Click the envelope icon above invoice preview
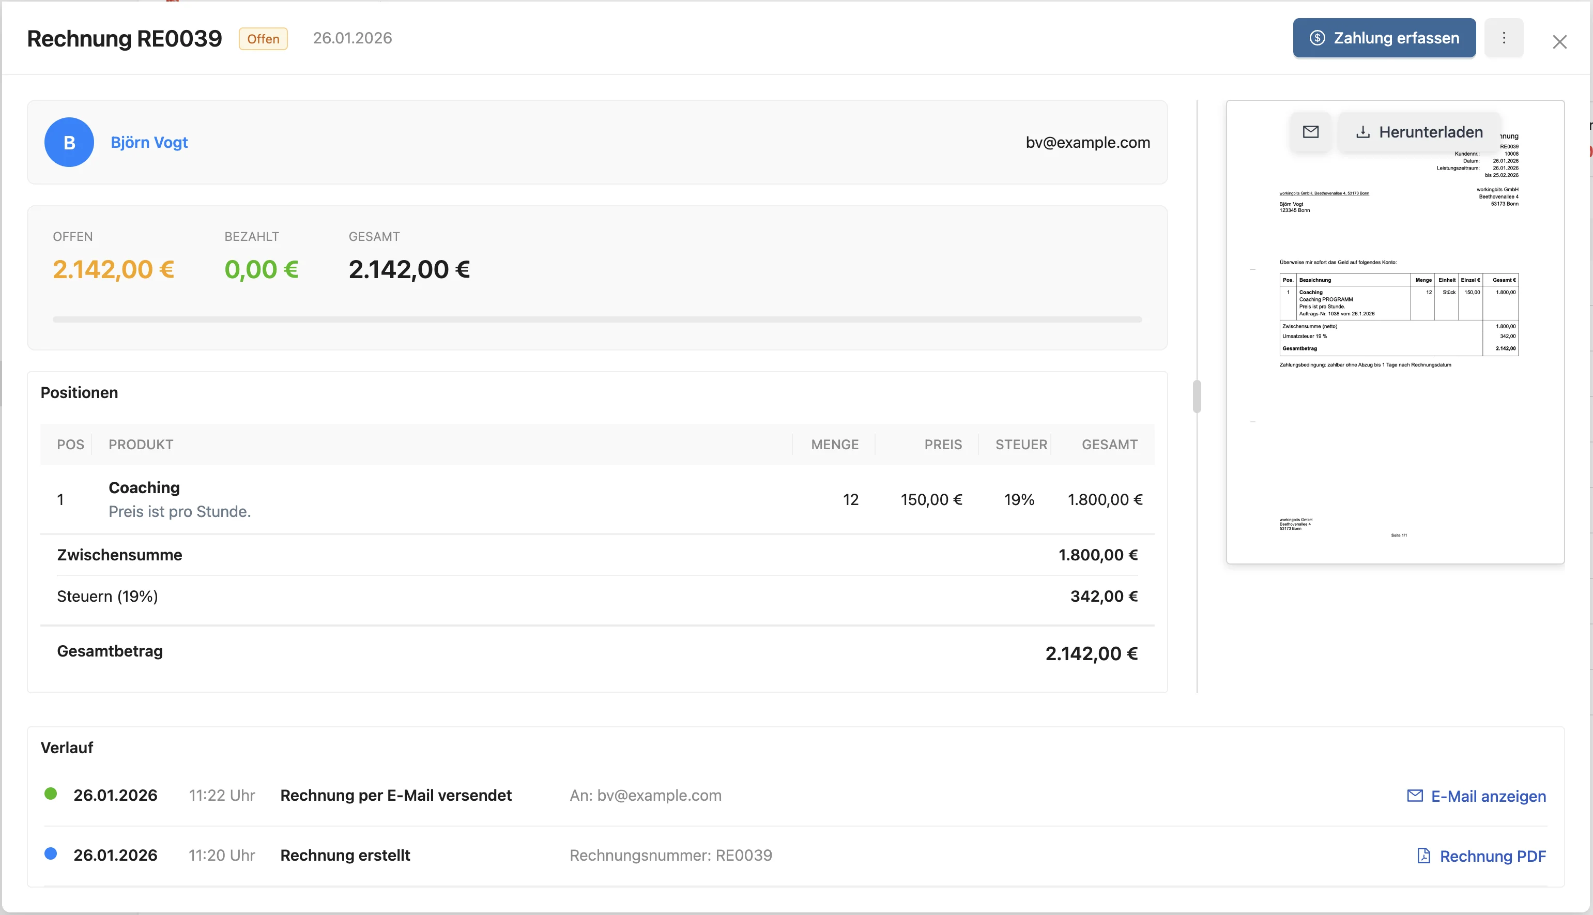The width and height of the screenshot is (1593, 915). click(1310, 132)
